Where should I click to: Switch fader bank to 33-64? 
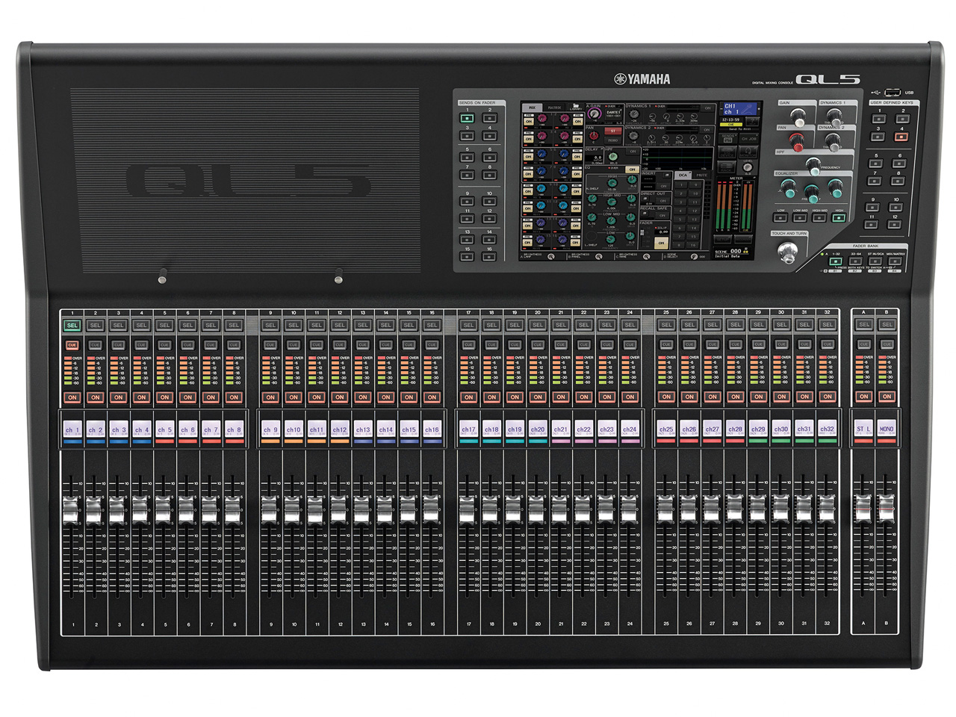[x=855, y=261]
